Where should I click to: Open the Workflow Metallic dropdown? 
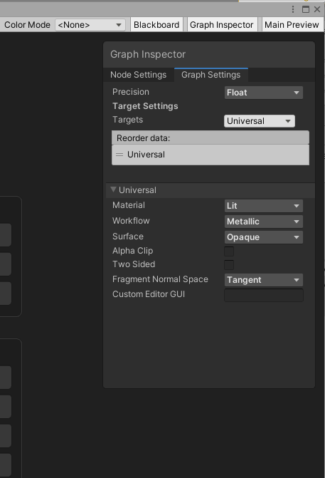coord(264,222)
